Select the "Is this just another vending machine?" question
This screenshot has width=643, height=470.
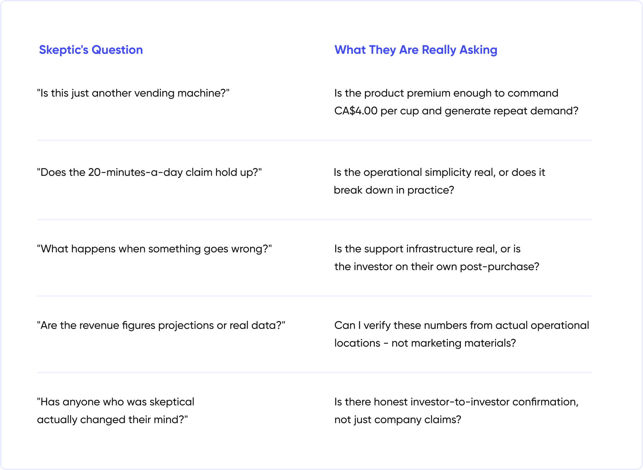(x=133, y=93)
